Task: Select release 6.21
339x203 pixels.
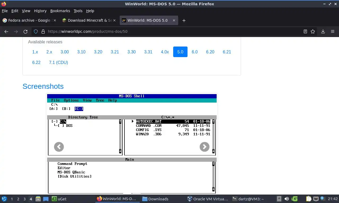Action: point(227,52)
